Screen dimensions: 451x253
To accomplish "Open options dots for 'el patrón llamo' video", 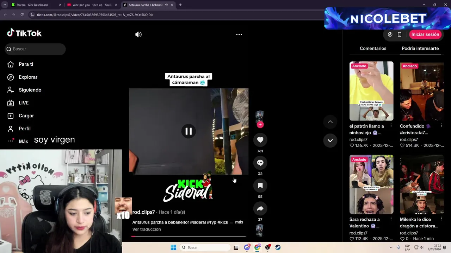I will tap(391, 126).
